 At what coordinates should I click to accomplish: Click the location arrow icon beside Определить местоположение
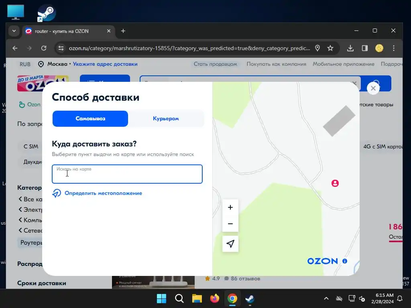(56, 193)
